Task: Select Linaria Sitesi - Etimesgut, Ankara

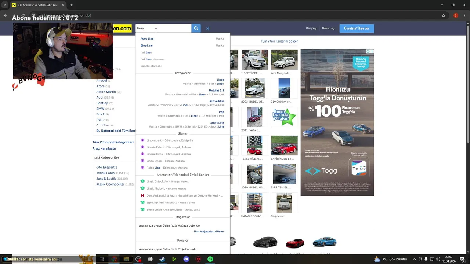Action: [169, 154]
